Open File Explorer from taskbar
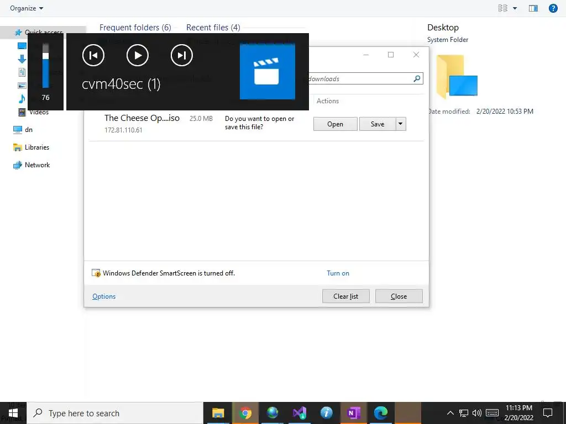 tap(218, 413)
